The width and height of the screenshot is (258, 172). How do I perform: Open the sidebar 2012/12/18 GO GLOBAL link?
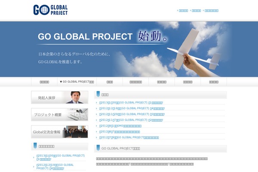click(55, 166)
